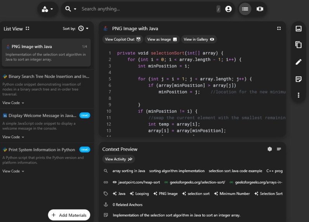Click the slash shortcut key badge
The width and height of the screenshot is (309, 222).
(x=218, y=9)
